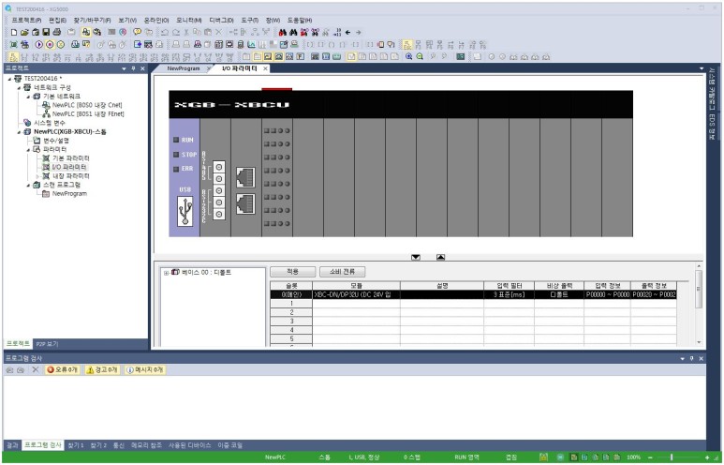Click the Esc ladder selection tool icon
This screenshot has width=724, height=465.
click(x=13, y=57)
